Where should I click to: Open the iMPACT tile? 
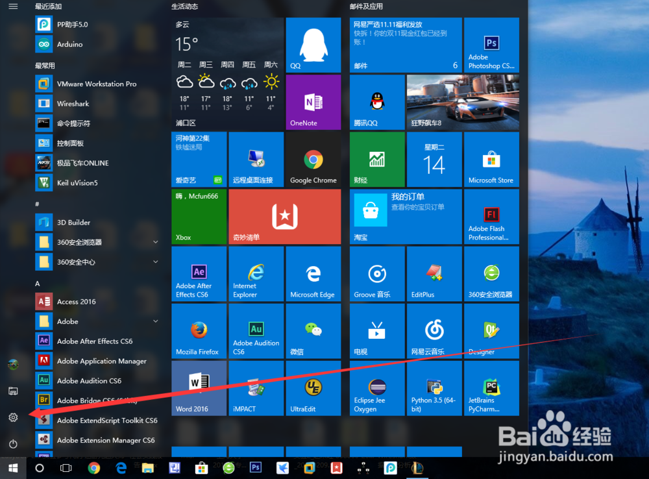pos(256,388)
